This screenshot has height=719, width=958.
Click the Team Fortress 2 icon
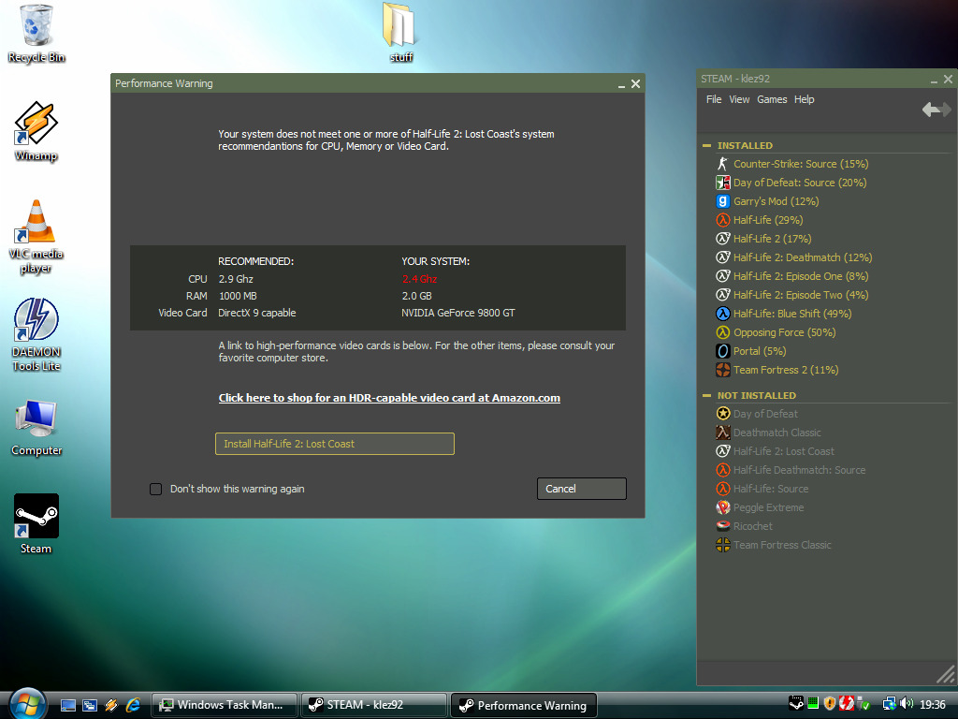click(x=723, y=370)
